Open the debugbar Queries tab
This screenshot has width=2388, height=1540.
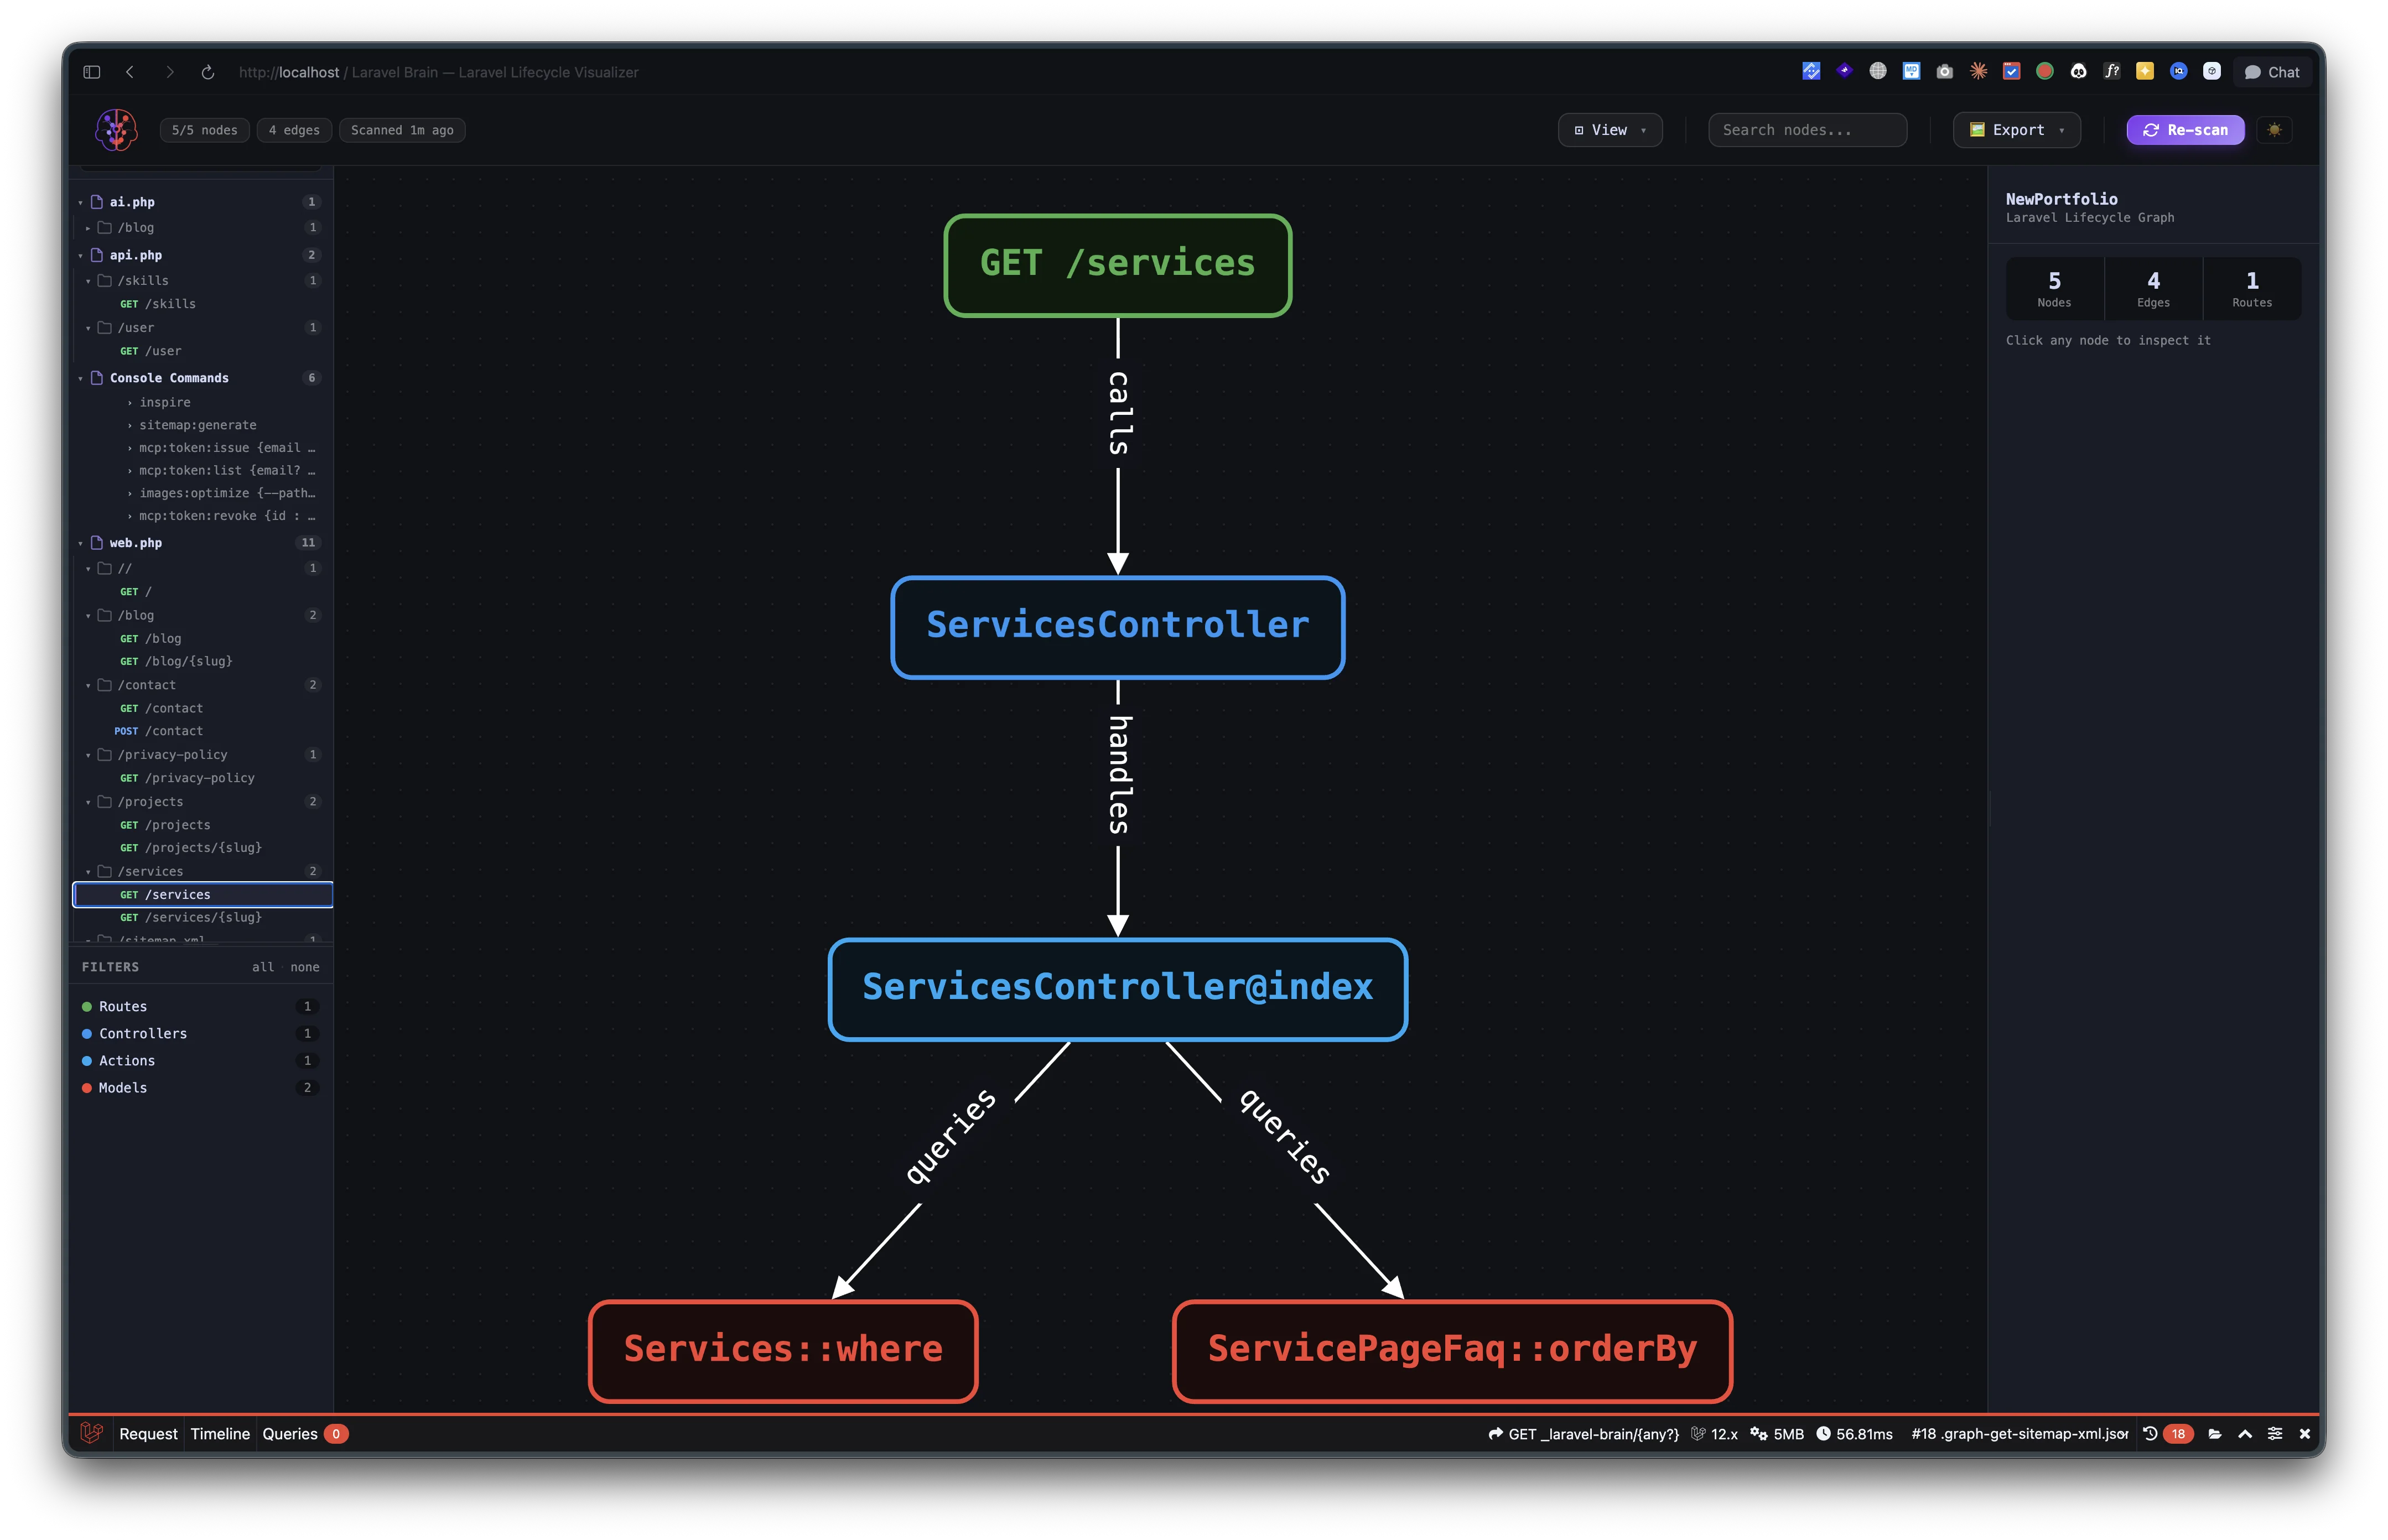pyautogui.click(x=304, y=1434)
